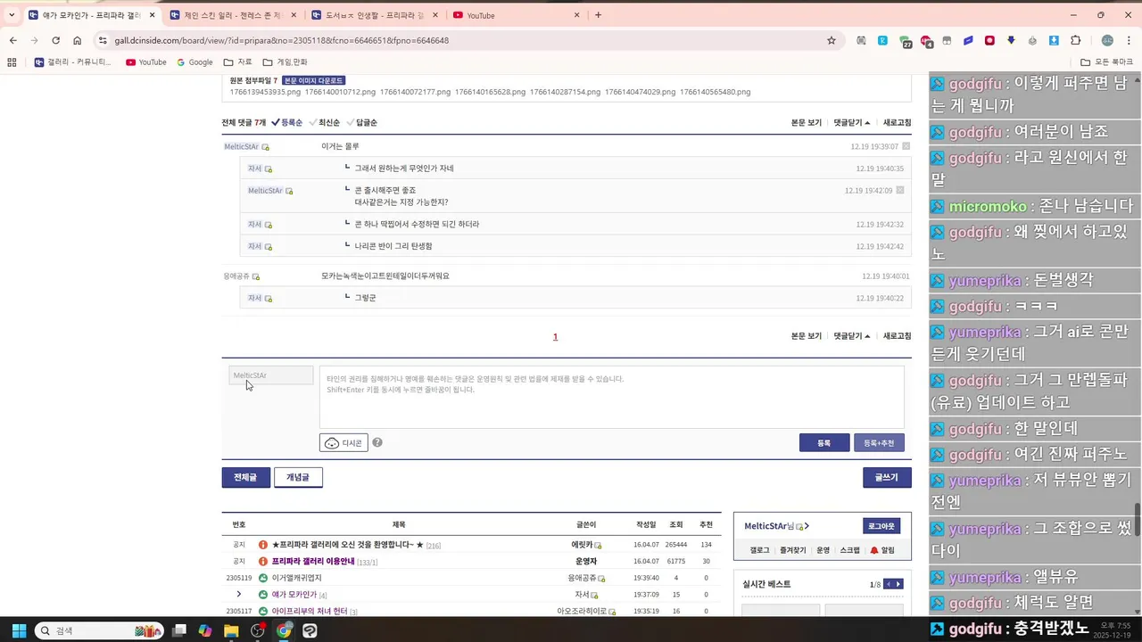
Task: Switch to the YouTube tab
Action: 516,15
